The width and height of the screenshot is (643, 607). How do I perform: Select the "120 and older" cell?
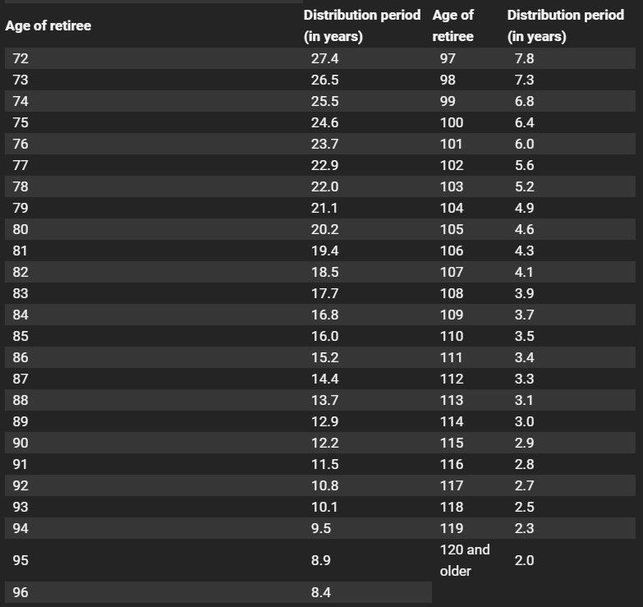point(465,560)
